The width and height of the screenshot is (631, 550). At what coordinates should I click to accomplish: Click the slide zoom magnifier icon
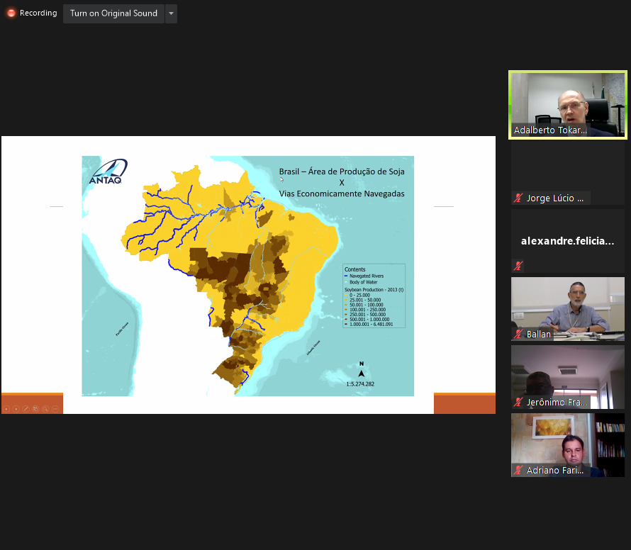click(x=45, y=409)
